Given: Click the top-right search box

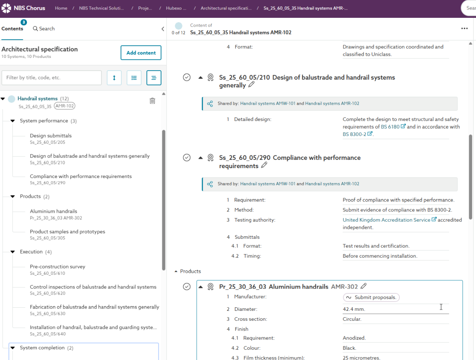Looking at the screenshot, I should (468, 8).
